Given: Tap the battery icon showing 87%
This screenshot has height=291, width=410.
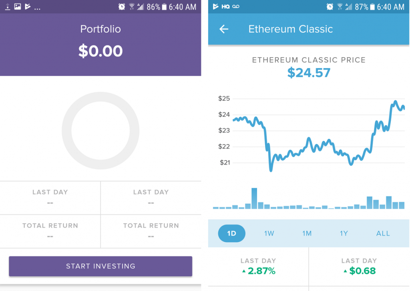Looking at the screenshot, I should click(x=372, y=7).
